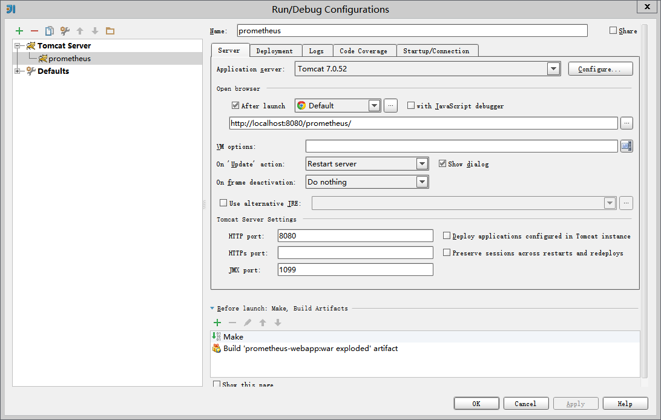The height and width of the screenshot is (420, 661).
Task: Expand the Defaults tree node
Action: click(x=18, y=71)
